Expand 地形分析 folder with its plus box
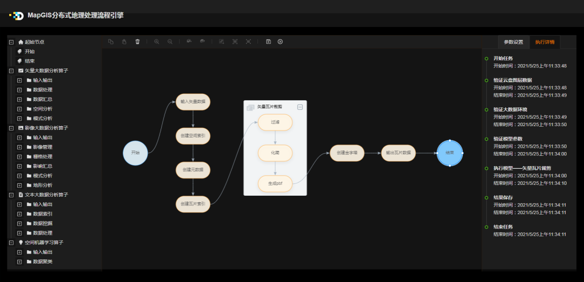 (19, 185)
